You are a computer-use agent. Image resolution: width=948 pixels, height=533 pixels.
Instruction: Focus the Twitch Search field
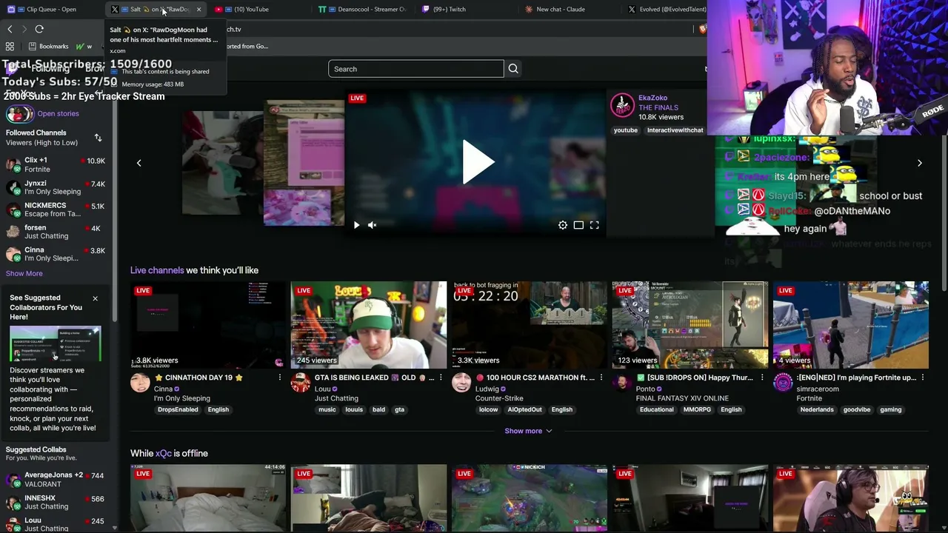tap(416, 69)
